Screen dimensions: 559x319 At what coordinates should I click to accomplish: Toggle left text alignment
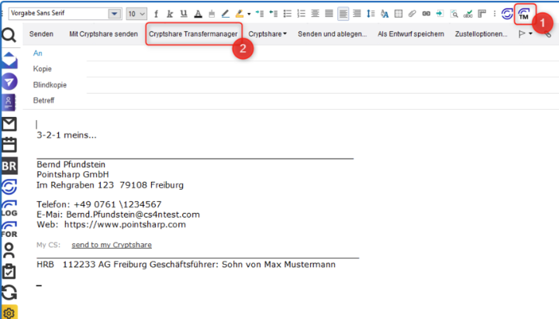(343, 14)
